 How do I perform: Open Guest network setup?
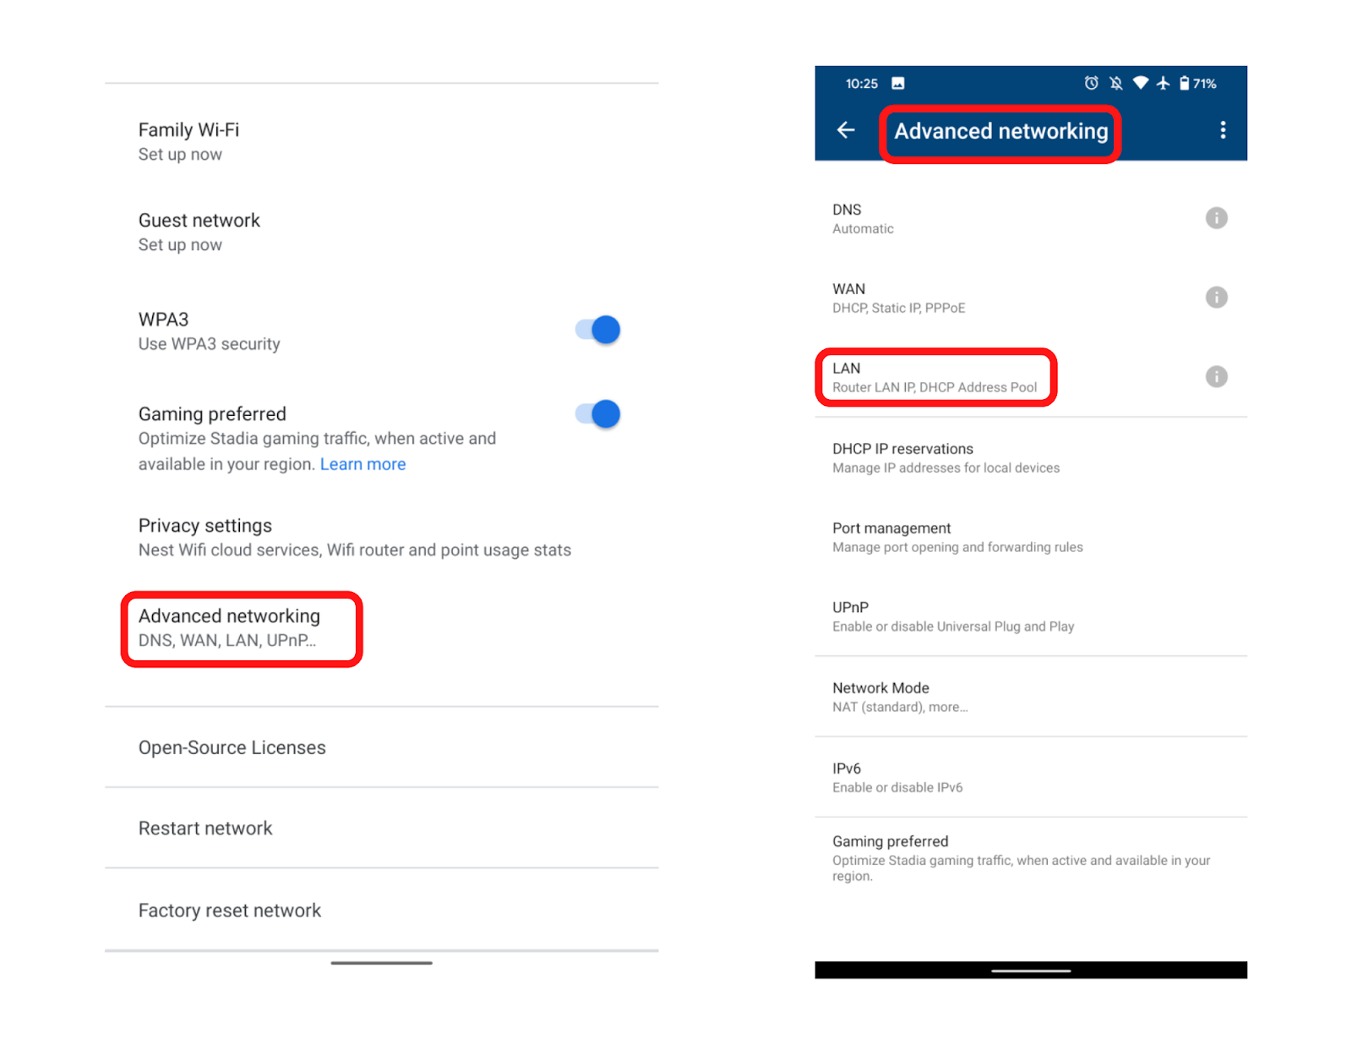(381, 232)
